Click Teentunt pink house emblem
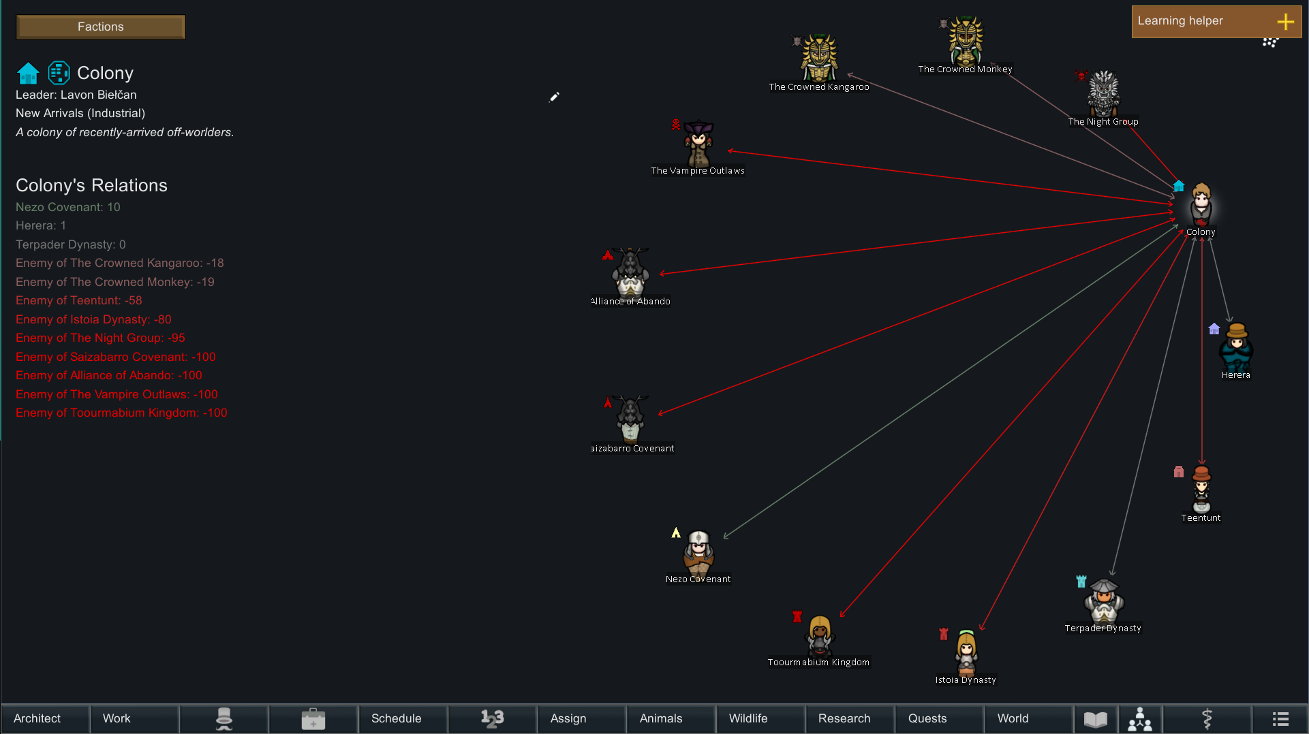 pyautogui.click(x=1179, y=472)
